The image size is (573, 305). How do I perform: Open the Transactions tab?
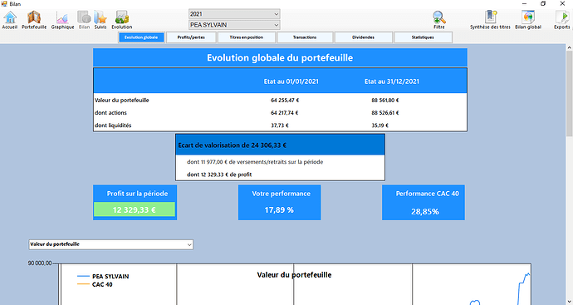(305, 37)
